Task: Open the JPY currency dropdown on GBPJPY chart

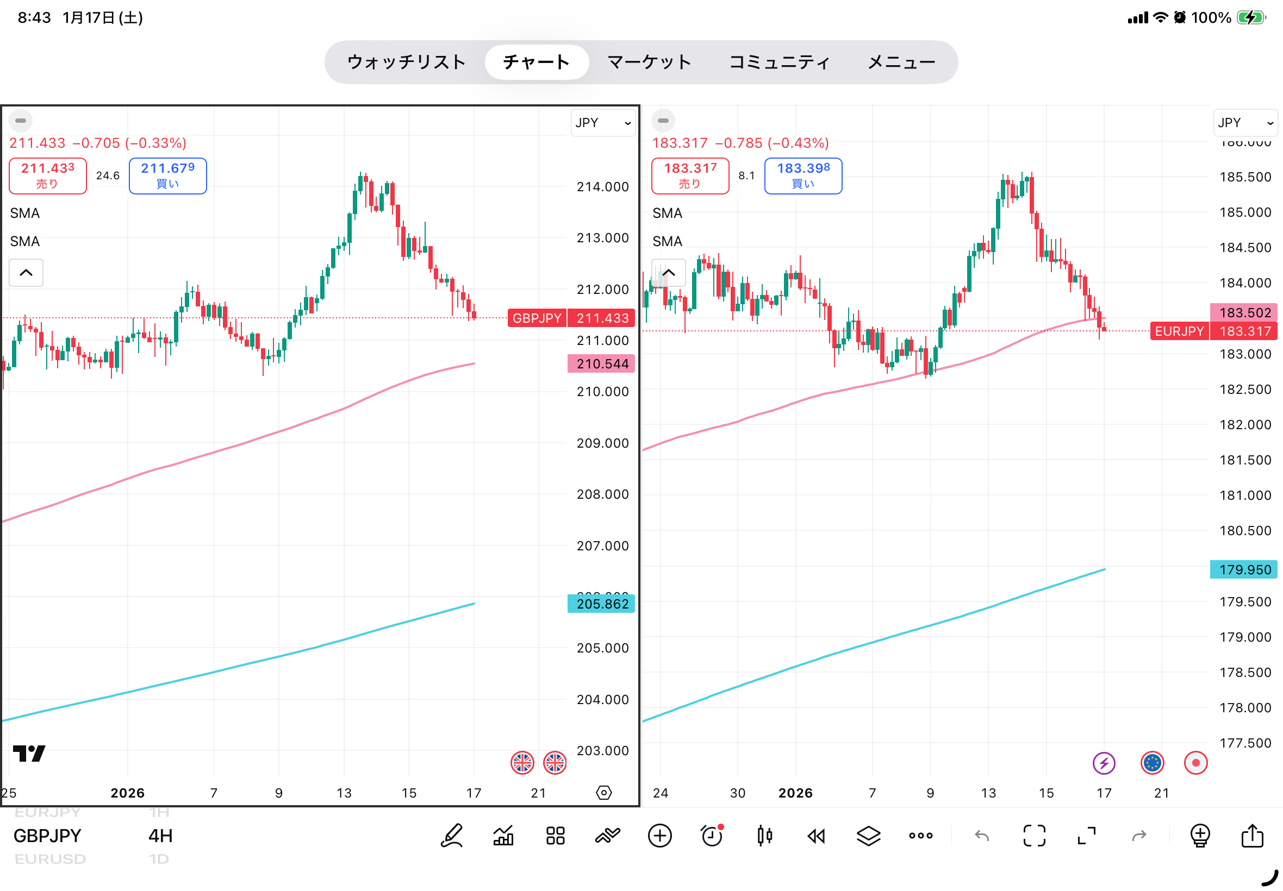Action: click(x=603, y=123)
